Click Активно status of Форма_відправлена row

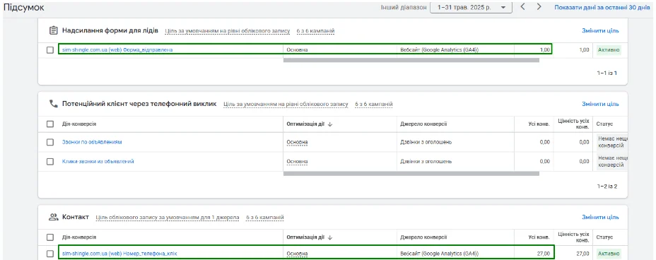tap(609, 49)
